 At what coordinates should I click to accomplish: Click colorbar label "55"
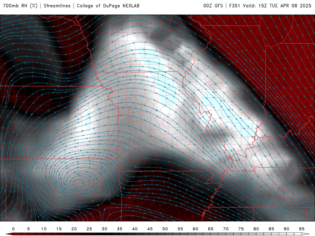pos(180,229)
